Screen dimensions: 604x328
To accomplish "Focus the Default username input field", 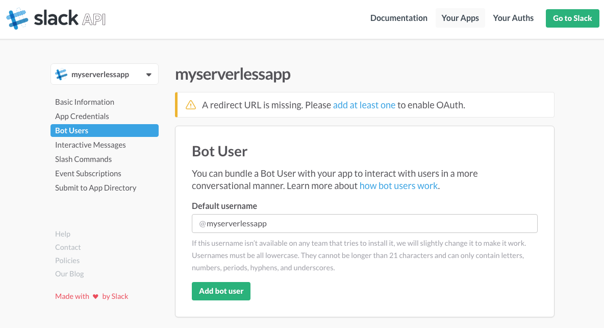I will (364, 223).
